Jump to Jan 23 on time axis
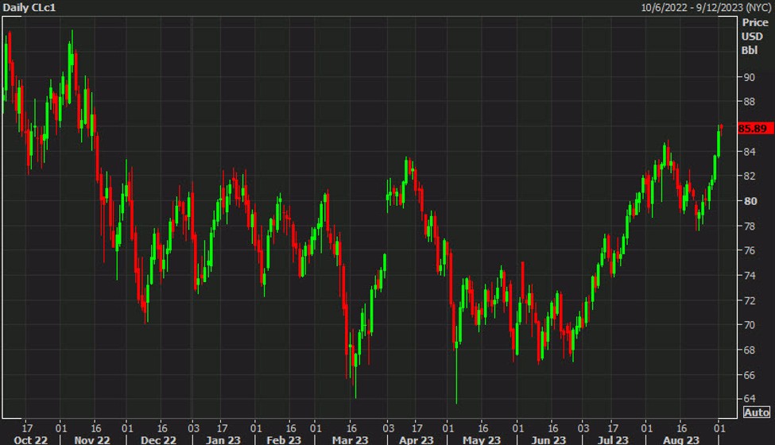Viewport: 775px width, 445px height. pyautogui.click(x=223, y=439)
